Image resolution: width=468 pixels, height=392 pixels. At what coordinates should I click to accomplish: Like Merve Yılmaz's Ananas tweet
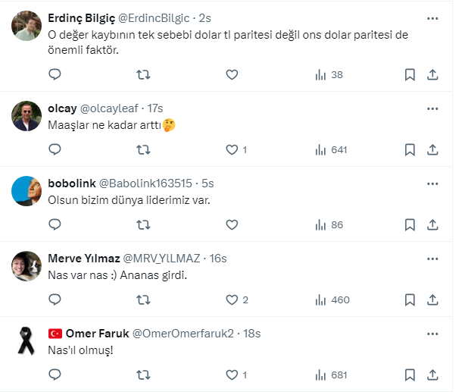click(232, 299)
